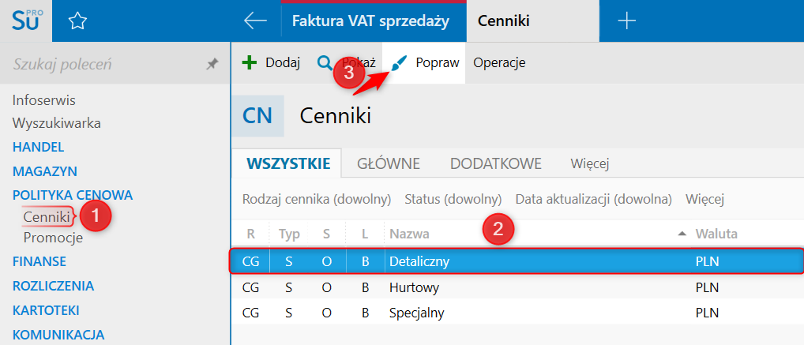This screenshot has width=804, height=345.
Task: Open the Status (dowolny) filter
Action: pyautogui.click(x=453, y=199)
